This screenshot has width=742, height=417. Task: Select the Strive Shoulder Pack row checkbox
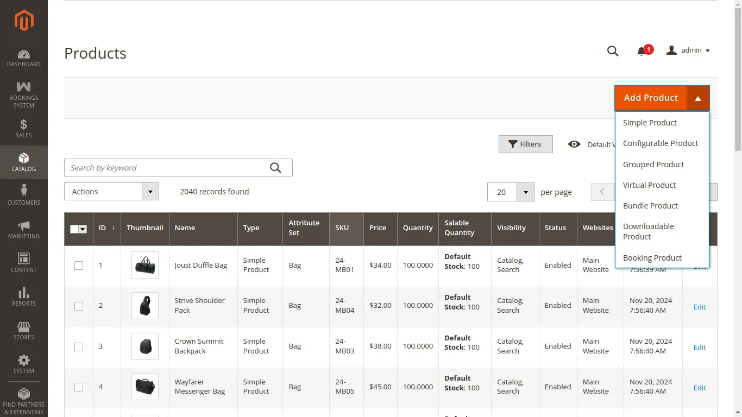[x=79, y=306]
